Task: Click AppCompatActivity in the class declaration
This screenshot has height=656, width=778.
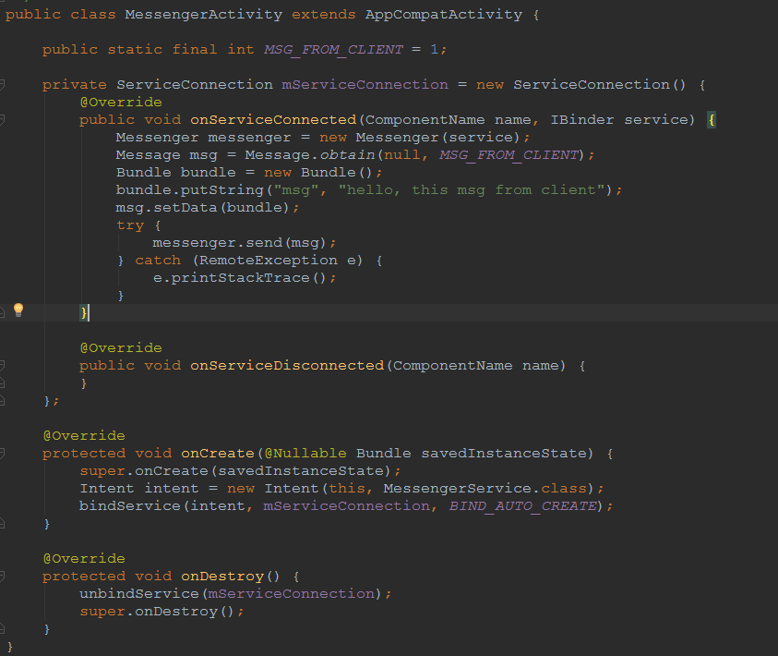Action: pyautogui.click(x=444, y=15)
